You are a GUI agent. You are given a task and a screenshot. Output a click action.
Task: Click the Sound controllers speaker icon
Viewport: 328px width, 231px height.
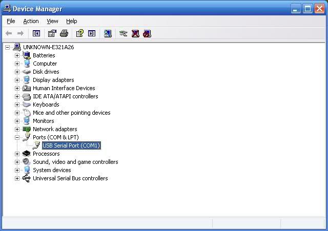pyautogui.click(x=27, y=162)
